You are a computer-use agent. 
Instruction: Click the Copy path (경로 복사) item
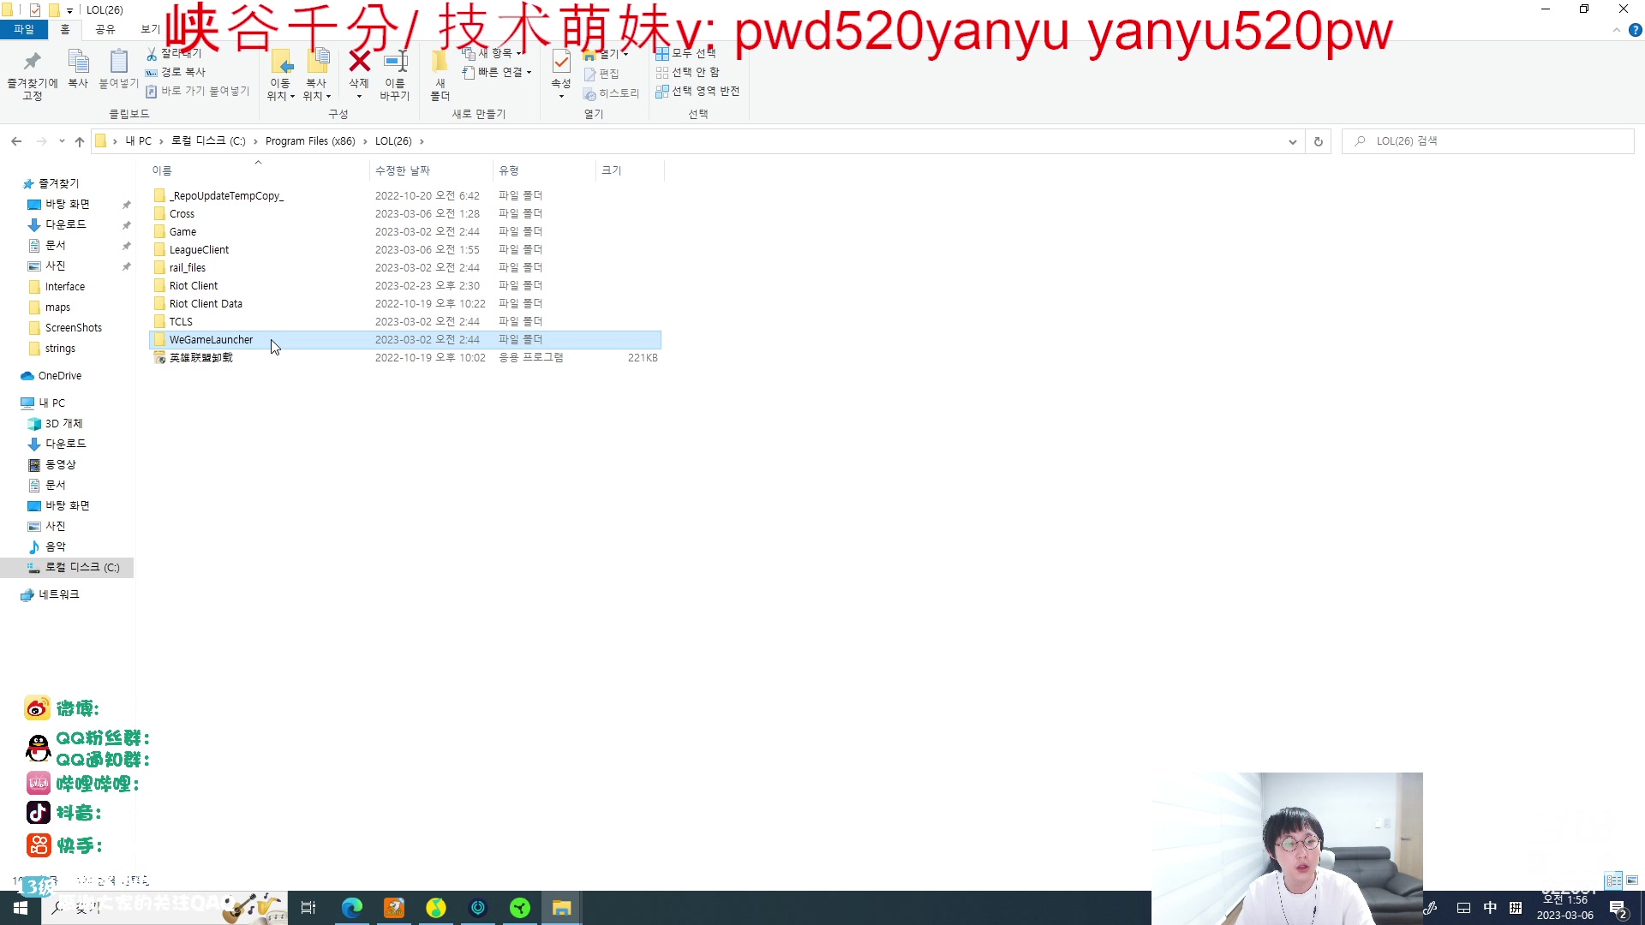click(x=176, y=72)
